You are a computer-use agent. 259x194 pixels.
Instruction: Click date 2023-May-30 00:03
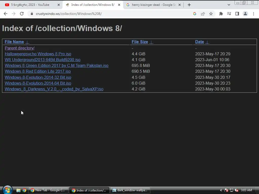212,89
